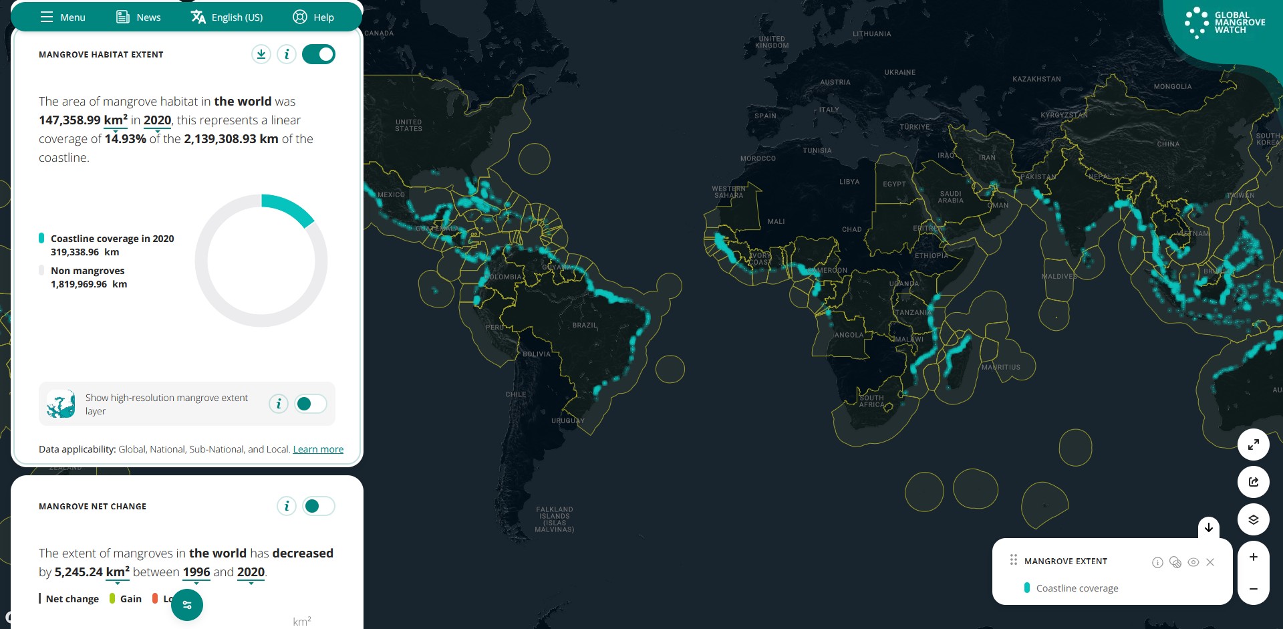This screenshot has width=1283, height=629.
Task: Hide the Mangrove Extent layer with eye icon
Action: tap(1193, 562)
